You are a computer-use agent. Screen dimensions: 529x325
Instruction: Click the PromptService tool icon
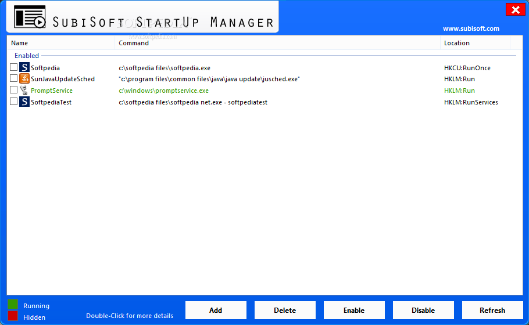click(24, 91)
